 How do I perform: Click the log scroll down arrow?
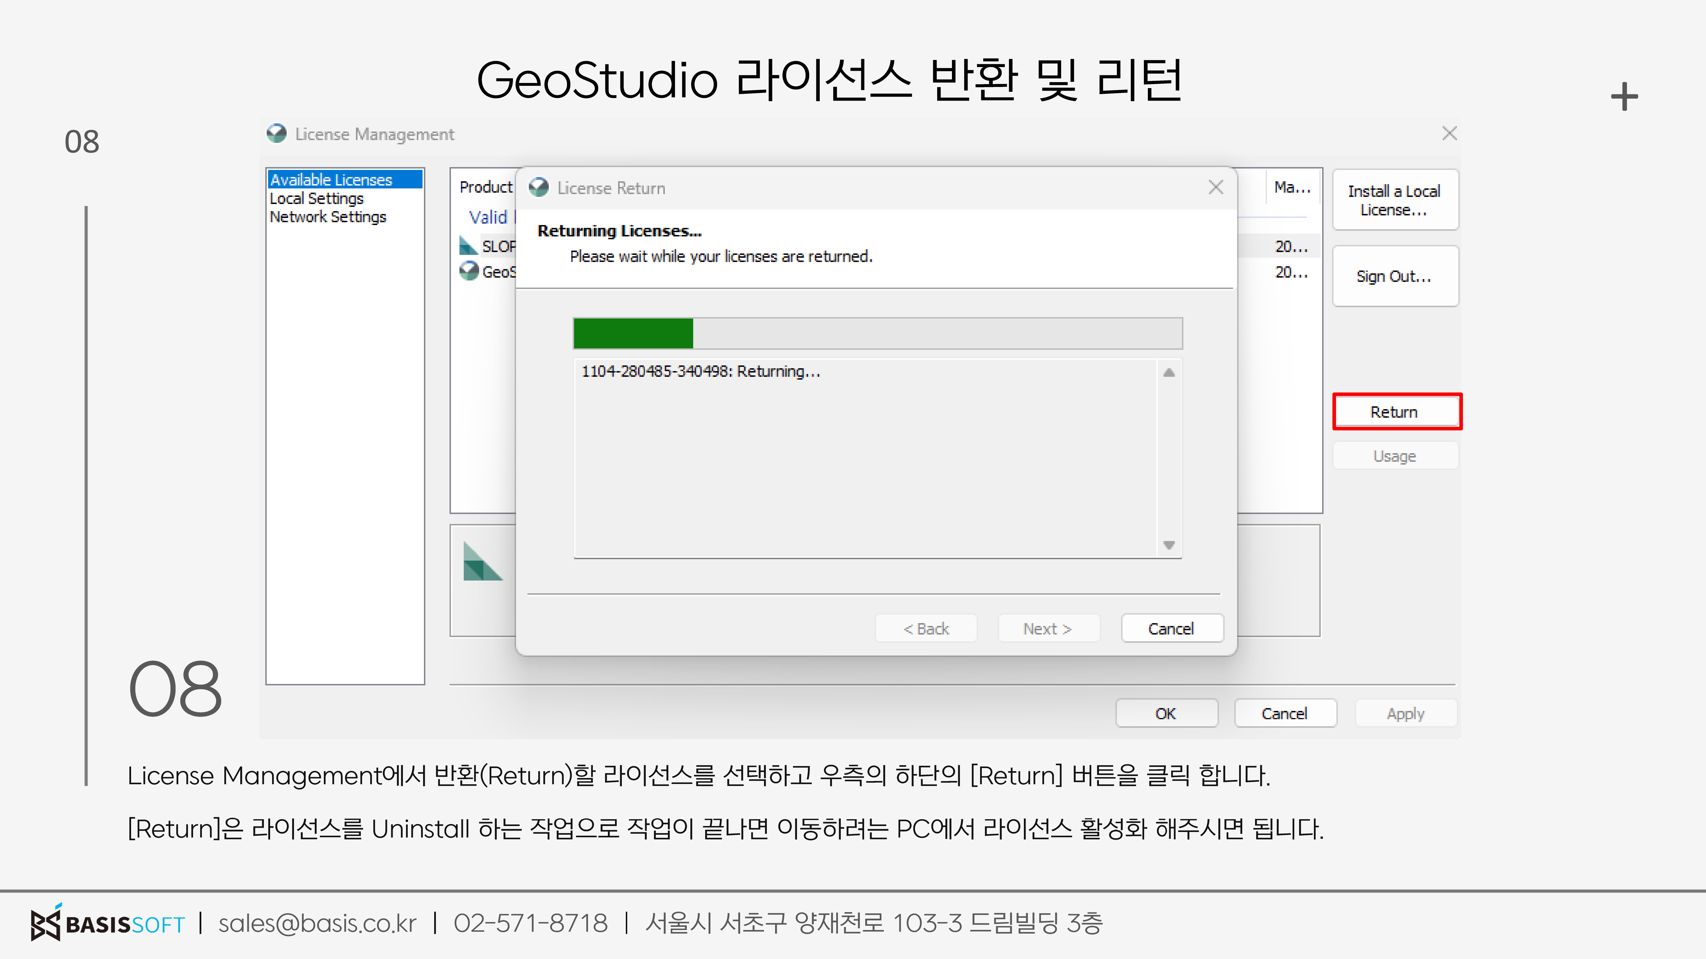click(1169, 545)
